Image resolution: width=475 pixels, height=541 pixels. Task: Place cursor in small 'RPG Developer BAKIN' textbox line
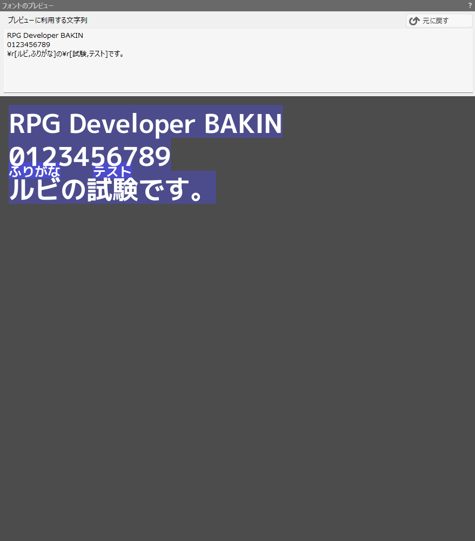tap(45, 36)
